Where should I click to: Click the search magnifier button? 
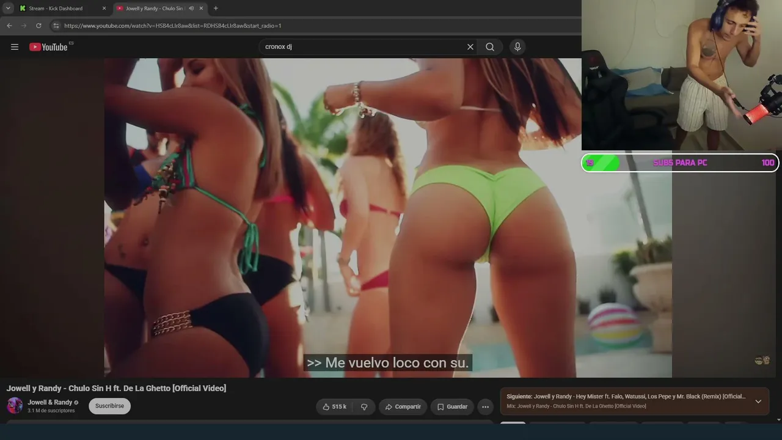pos(490,47)
